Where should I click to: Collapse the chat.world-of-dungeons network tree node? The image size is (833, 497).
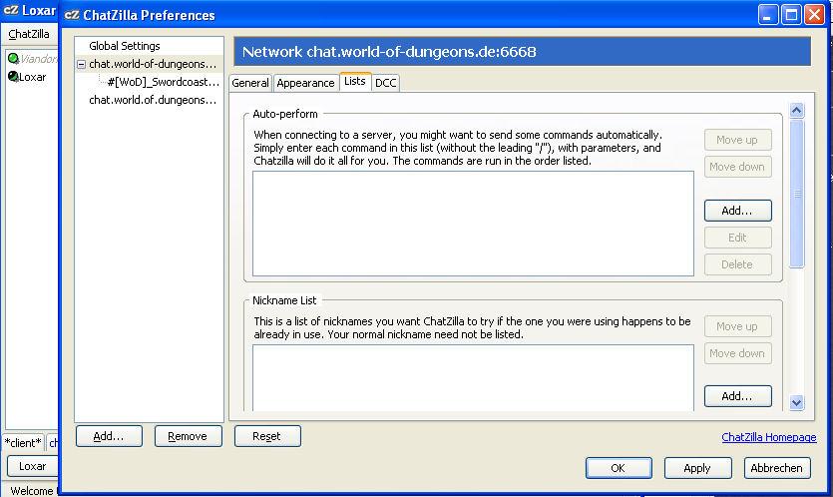tap(81, 64)
